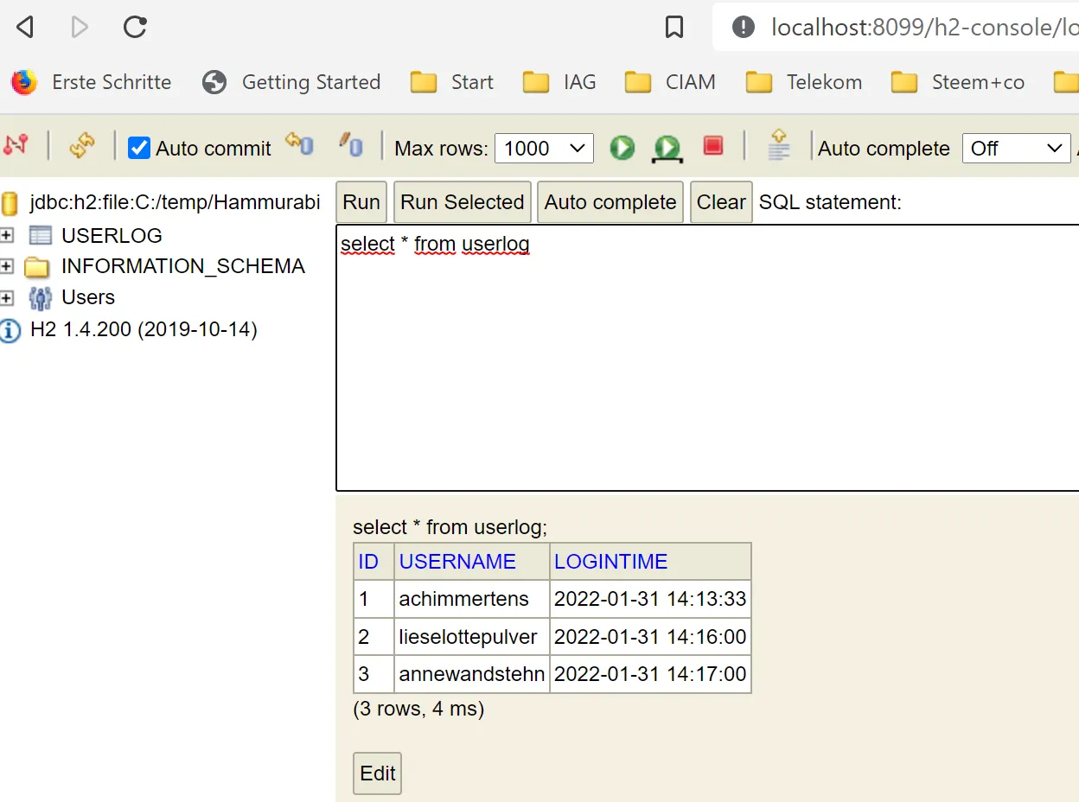The image size is (1079, 802).
Task: Select Users in the tree
Action: coord(88,297)
